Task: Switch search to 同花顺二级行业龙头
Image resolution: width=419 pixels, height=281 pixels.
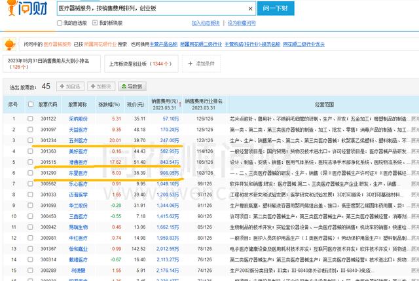Action: pos(304,44)
